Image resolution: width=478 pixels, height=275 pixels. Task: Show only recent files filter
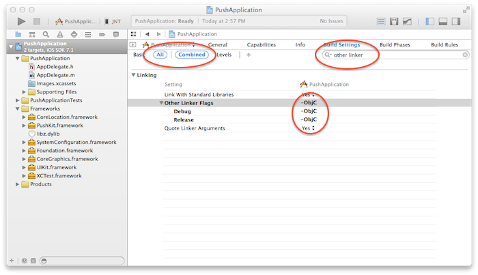tap(25, 261)
